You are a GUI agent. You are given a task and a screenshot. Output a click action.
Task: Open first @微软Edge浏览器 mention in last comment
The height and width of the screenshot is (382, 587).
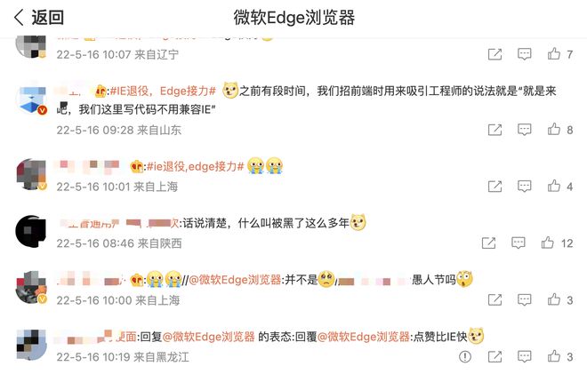(x=208, y=337)
